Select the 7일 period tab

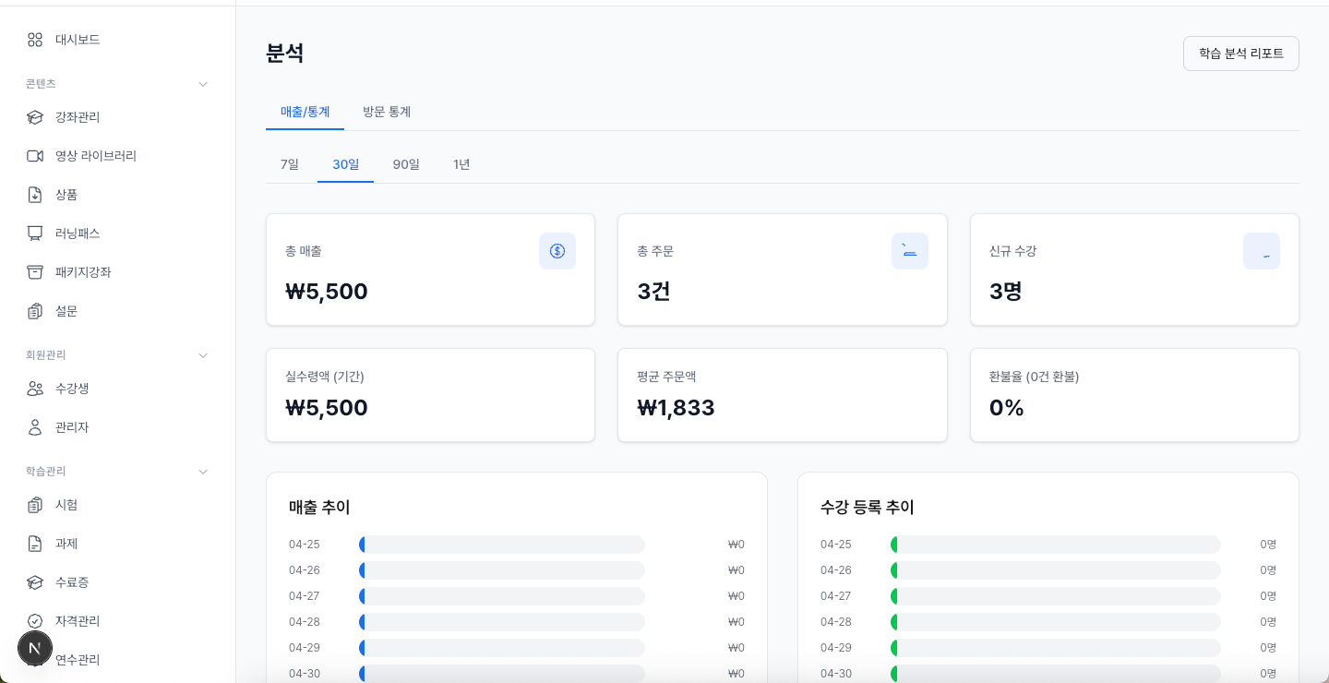pos(290,164)
